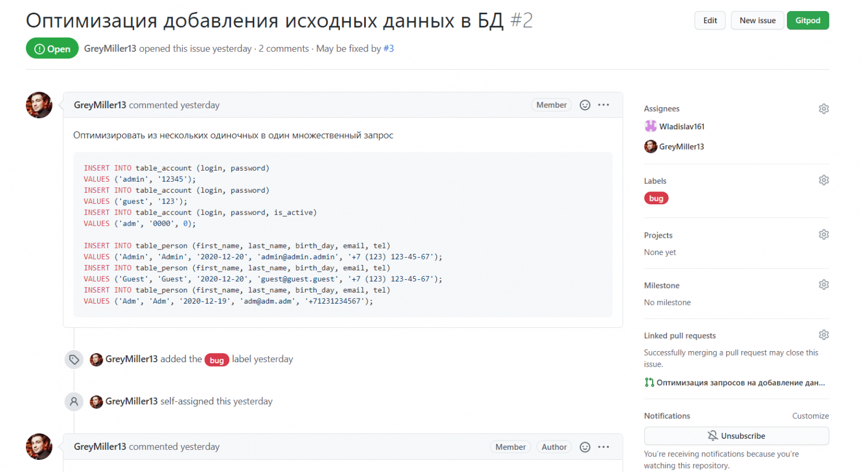Viewport: 862px width, 472px height.
Task: Click the Linked pull requests heading
Action: (x=680, y=336)
